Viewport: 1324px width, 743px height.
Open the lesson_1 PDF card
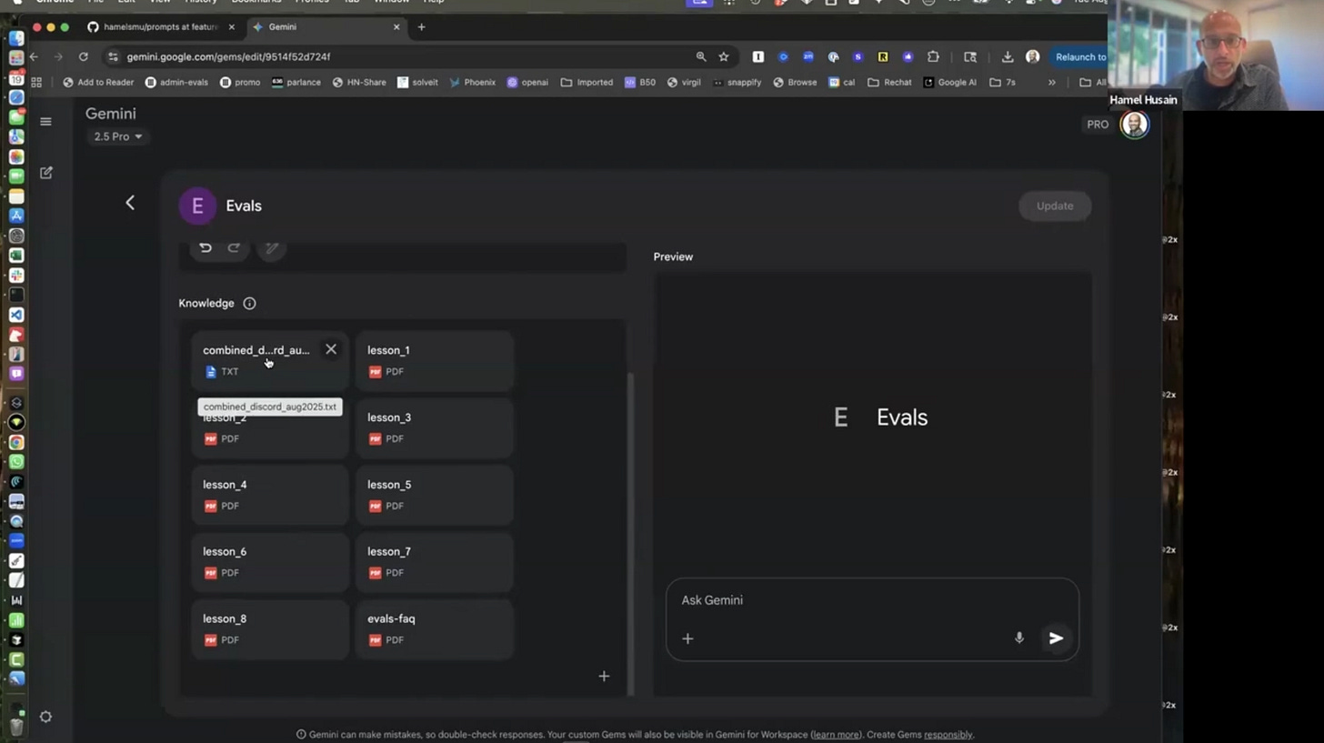[x=435, y=360]
